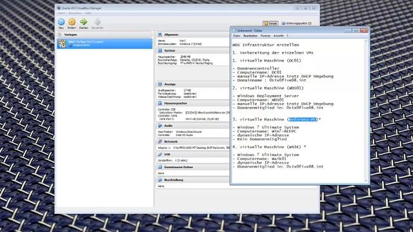This screenshot has height=232, width=413.
Task: Click the System section chip icon
Action: (x=160, y=50)
